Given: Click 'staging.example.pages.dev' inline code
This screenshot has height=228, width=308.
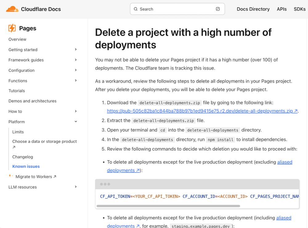Looking at the screenshot, I should point(201,226).
